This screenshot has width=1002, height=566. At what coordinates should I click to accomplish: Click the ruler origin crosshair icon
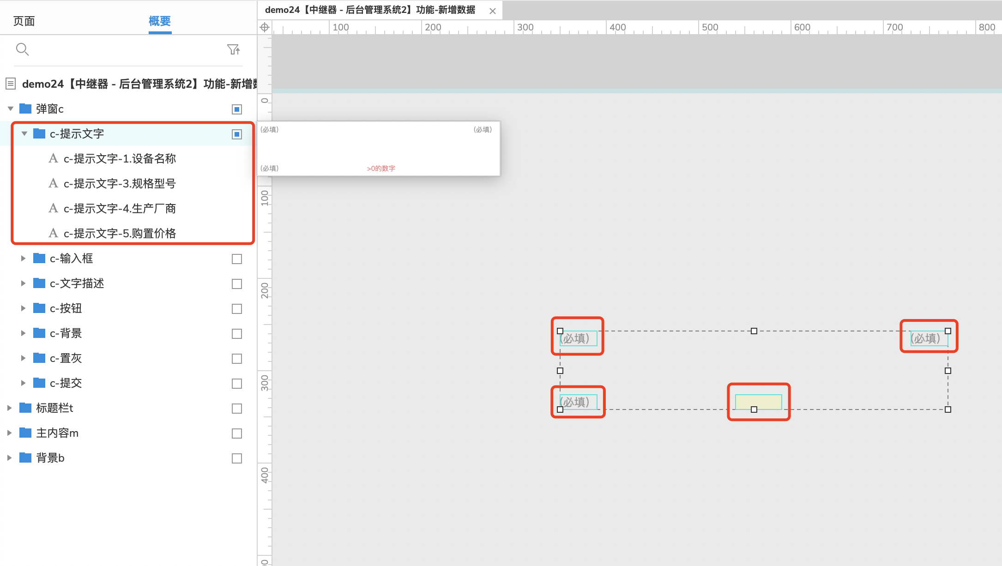point(265,27)
